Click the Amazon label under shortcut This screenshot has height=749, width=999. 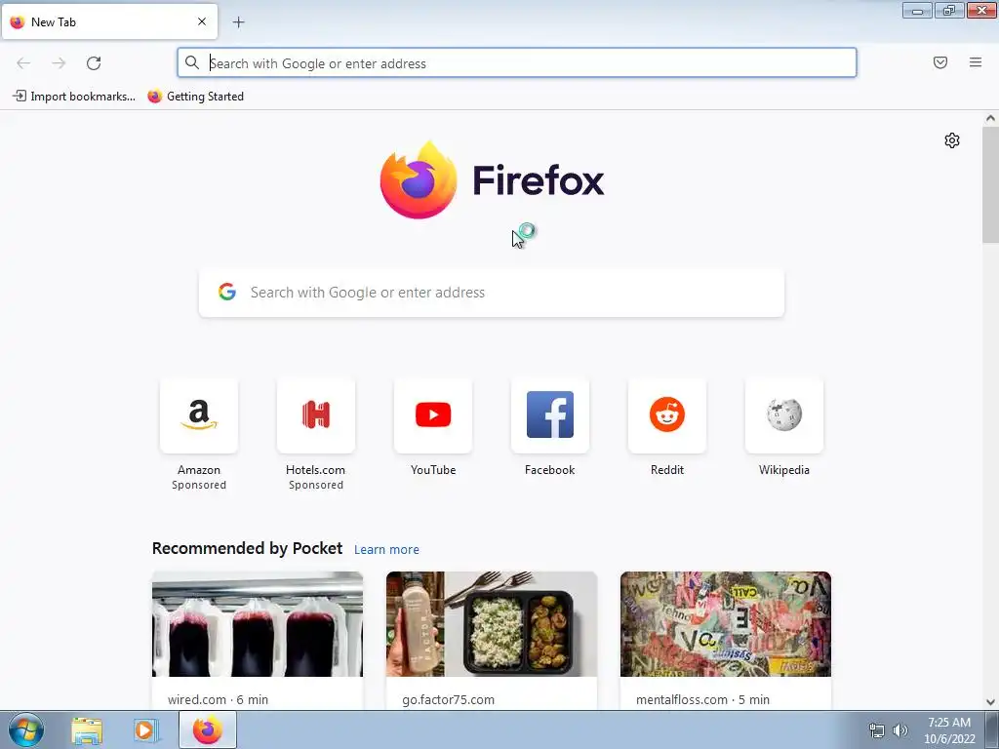coord(199,470)
